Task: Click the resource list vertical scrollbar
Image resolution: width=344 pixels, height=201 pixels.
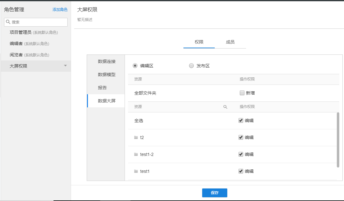Action: (338, 140)
